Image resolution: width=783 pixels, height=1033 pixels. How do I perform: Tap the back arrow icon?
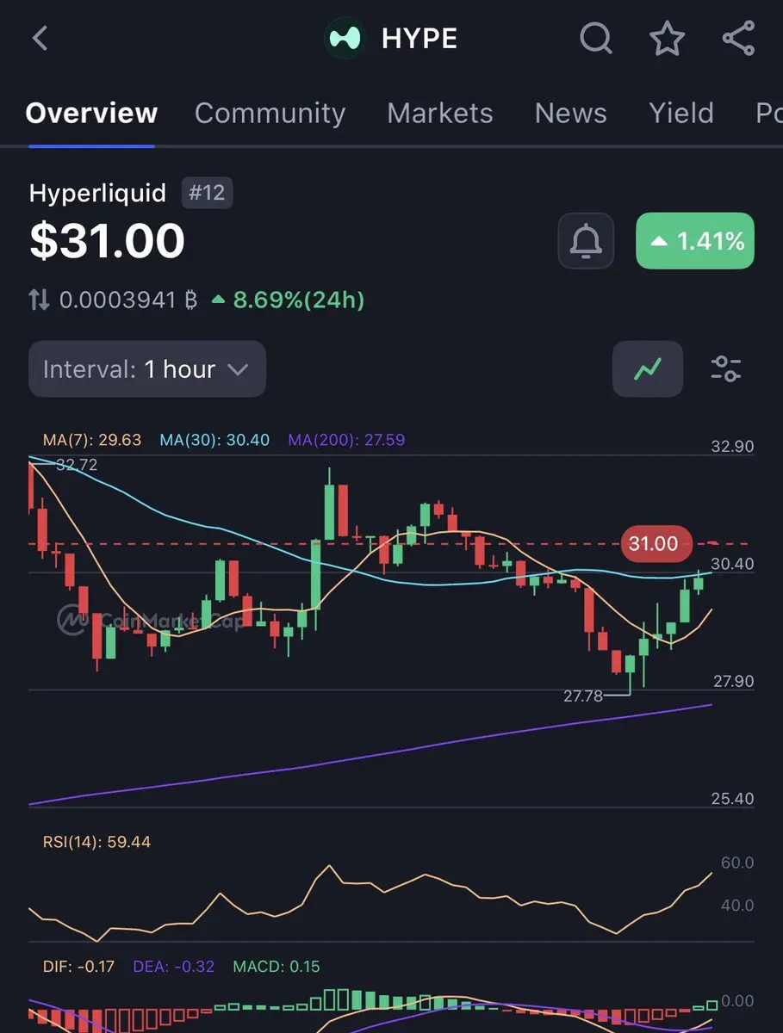tap(40, 39)
